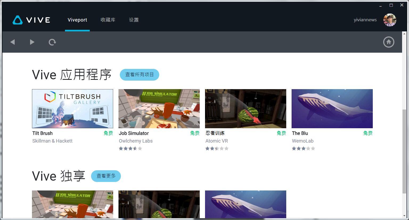
Task: Click the 忍者训练 title
Action: point(215,133)
